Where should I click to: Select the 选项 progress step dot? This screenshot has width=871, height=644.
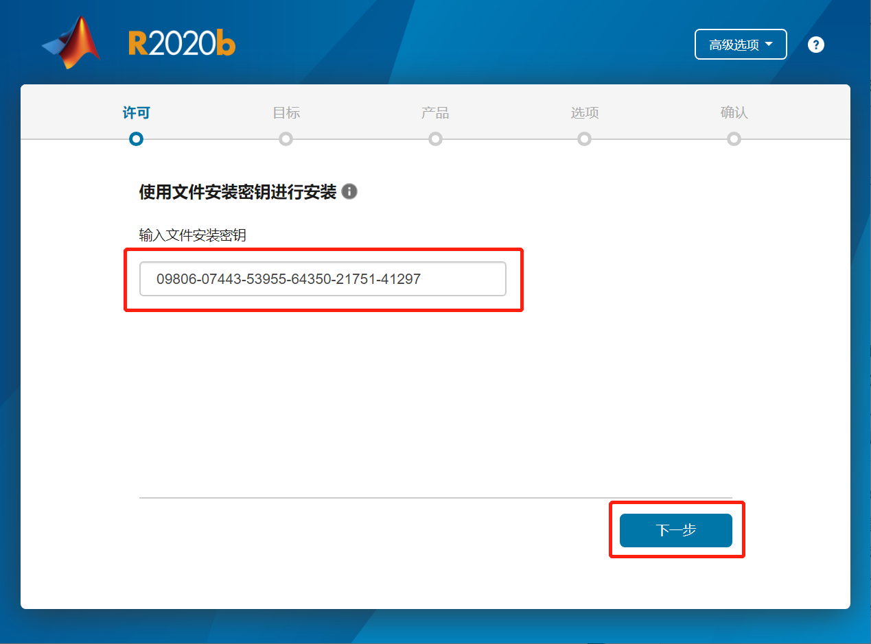point(584,139)
